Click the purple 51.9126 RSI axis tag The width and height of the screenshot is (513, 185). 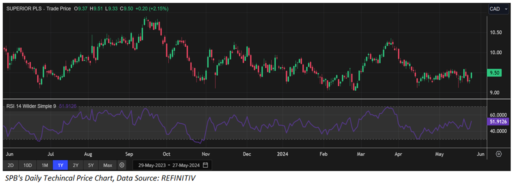pos(498,122)
